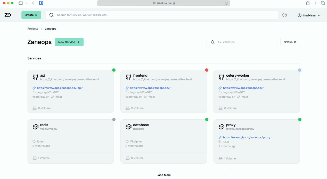Click the Zaneops project heading
This screenshot has height=179, width=327.
tap(39, 42)
